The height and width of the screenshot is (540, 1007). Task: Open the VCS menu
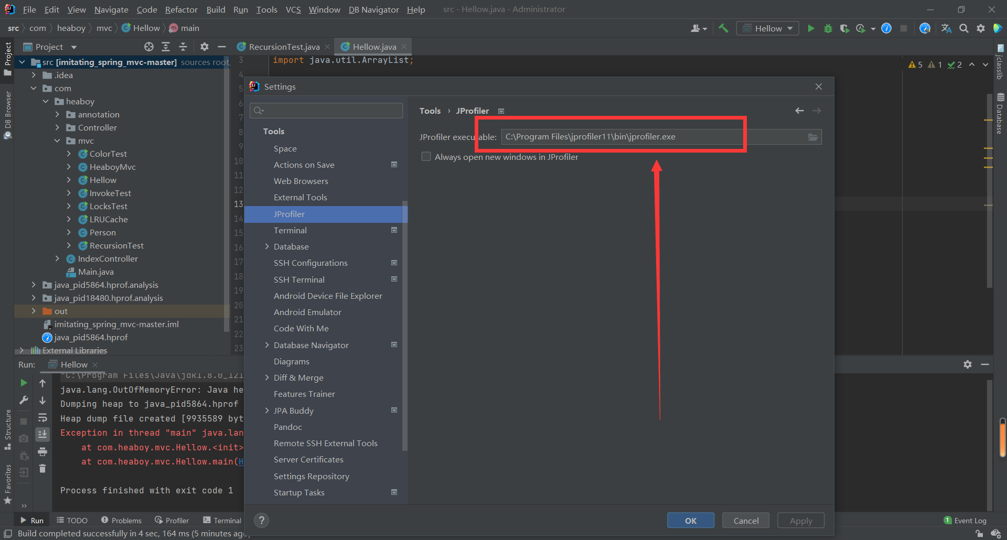293,9
